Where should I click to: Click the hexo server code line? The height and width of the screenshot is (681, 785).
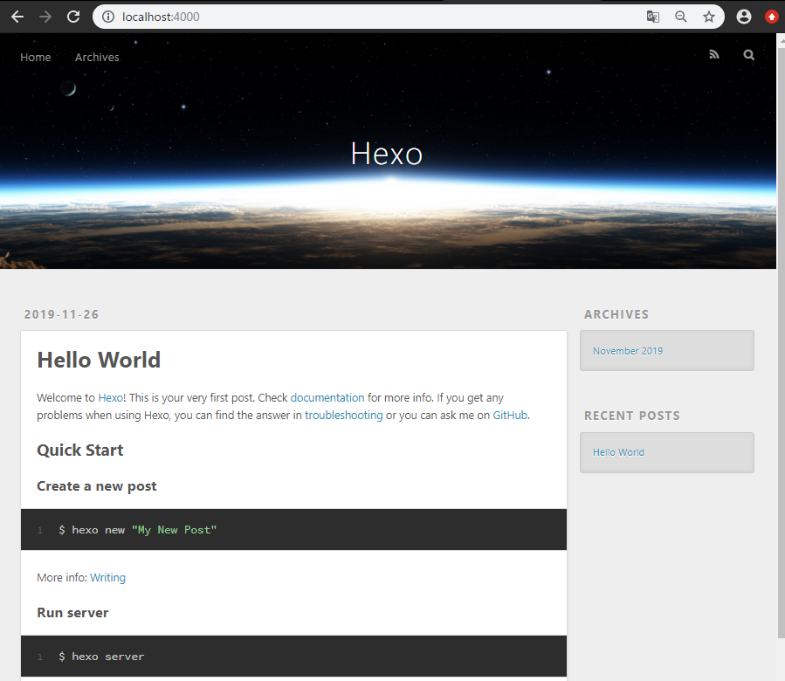tap(101, 657)
